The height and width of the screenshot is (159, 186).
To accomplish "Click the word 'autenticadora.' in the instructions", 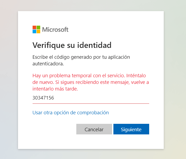I will (48, 64).
